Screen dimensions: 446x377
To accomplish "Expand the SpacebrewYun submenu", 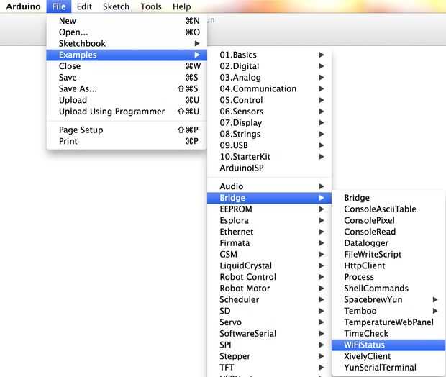I will pyautogui.click(x=388, y=300).
